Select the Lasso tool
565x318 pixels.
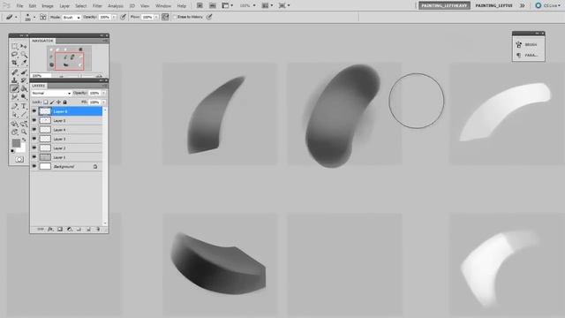[14, 55]
